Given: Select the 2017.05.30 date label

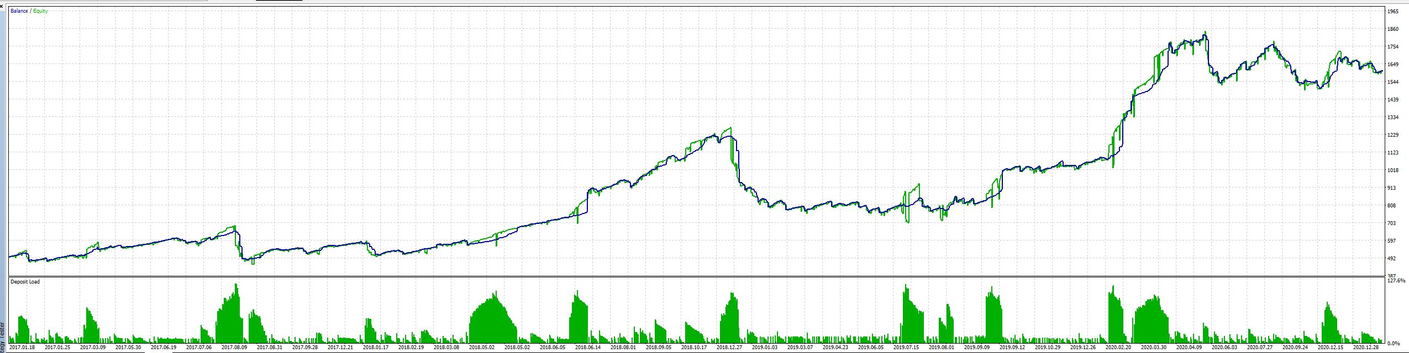Looking at the screenshot, I should coord(128,347).
